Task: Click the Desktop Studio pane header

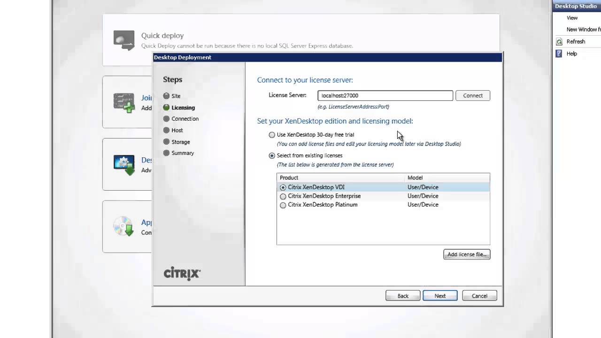Action: (x=577, y=6)
